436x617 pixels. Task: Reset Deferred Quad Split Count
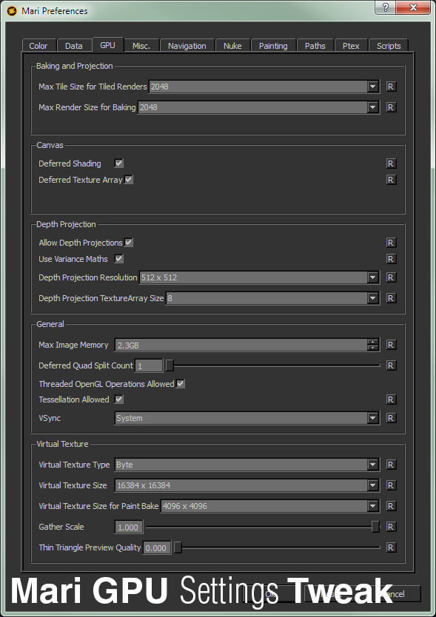391,365
